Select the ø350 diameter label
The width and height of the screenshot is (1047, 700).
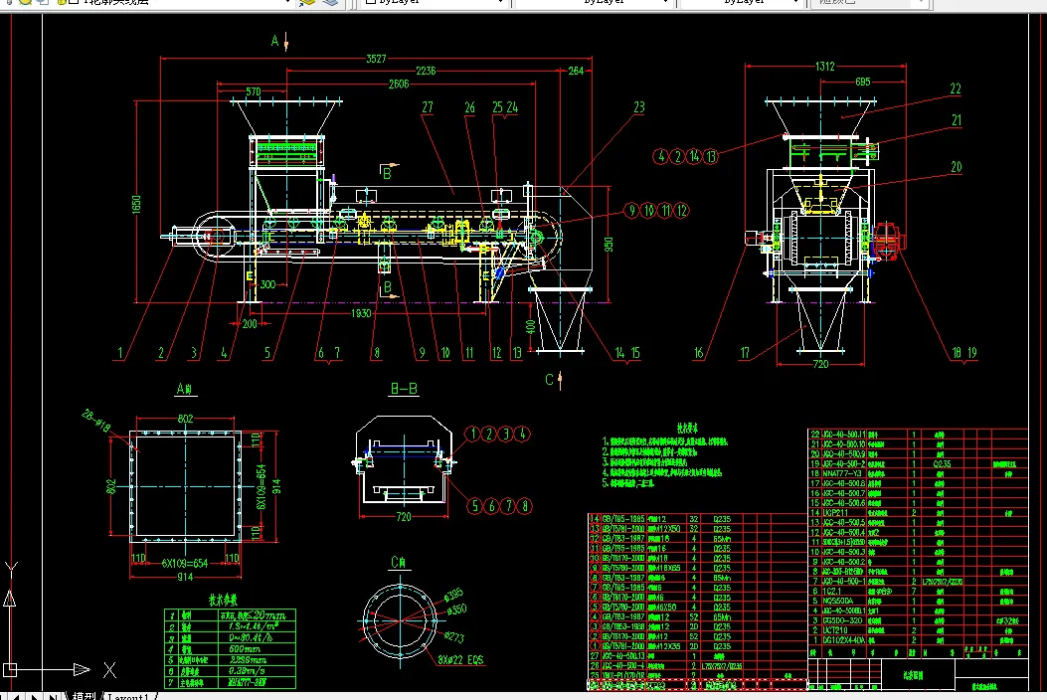[x=456, y=610]
